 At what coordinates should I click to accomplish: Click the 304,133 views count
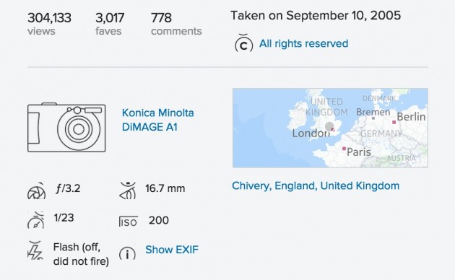click(x=49, y=18)
